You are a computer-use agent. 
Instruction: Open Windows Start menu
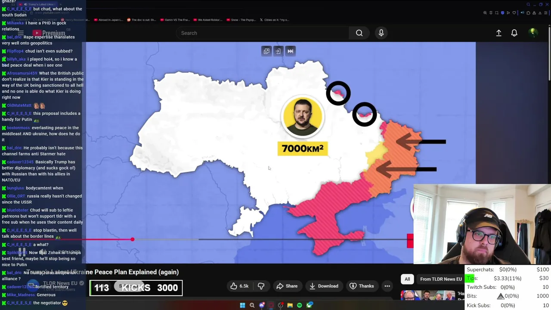[242, 305]
